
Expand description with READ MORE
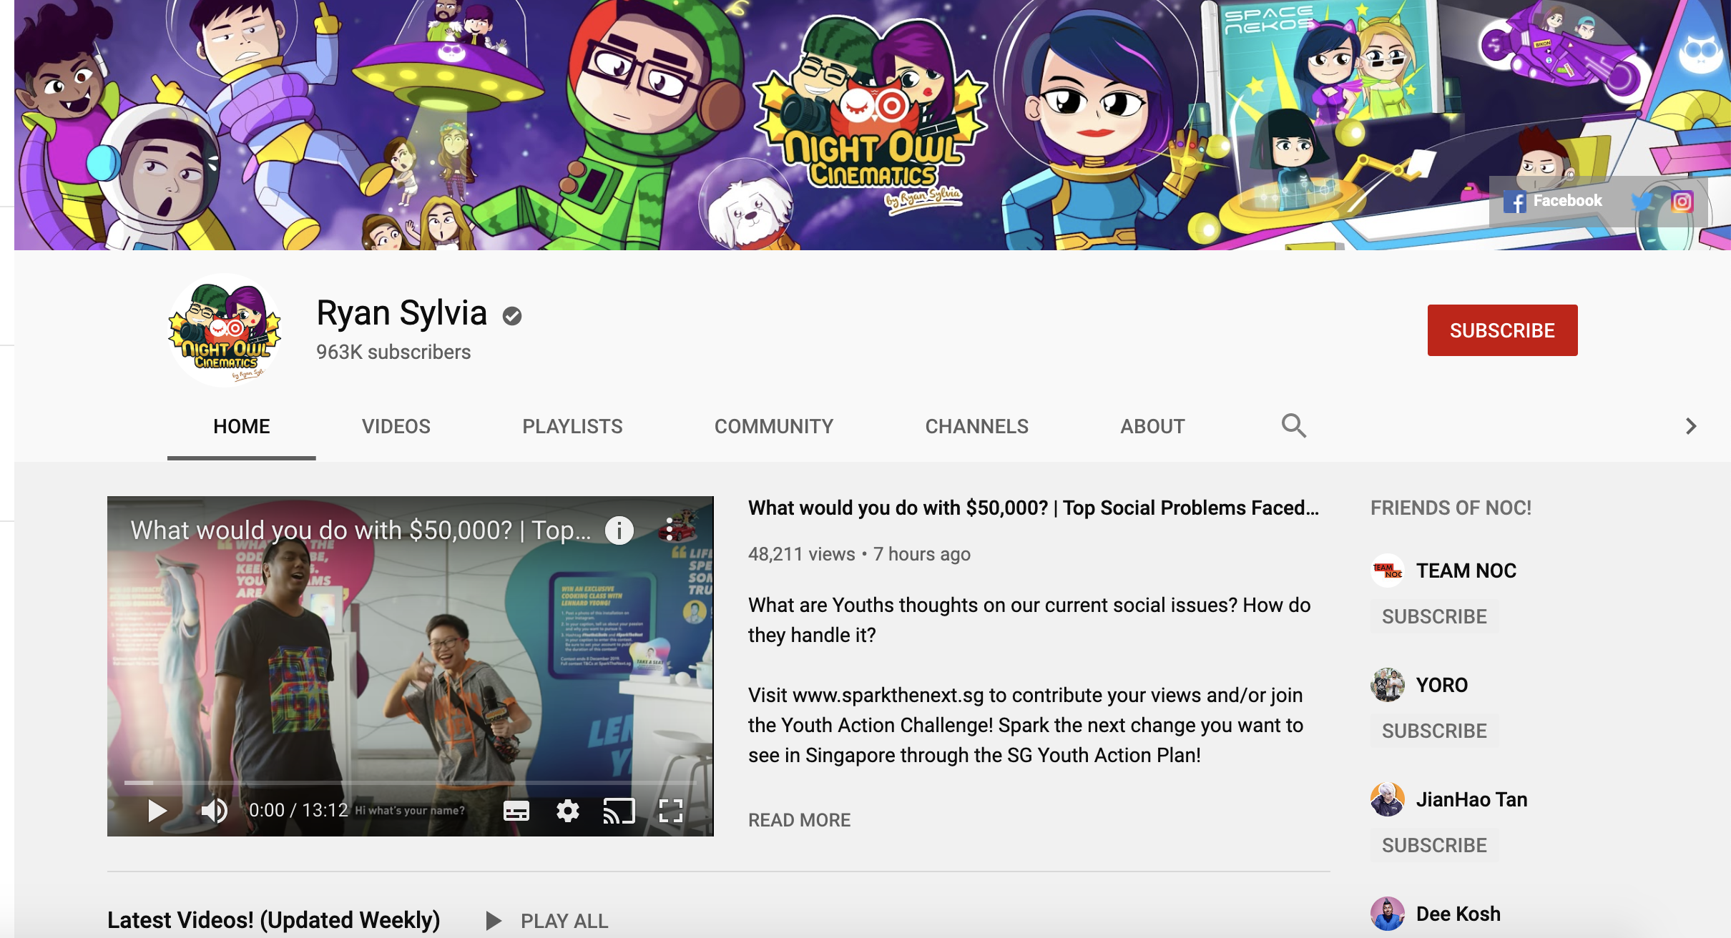(x=800, y=820)
